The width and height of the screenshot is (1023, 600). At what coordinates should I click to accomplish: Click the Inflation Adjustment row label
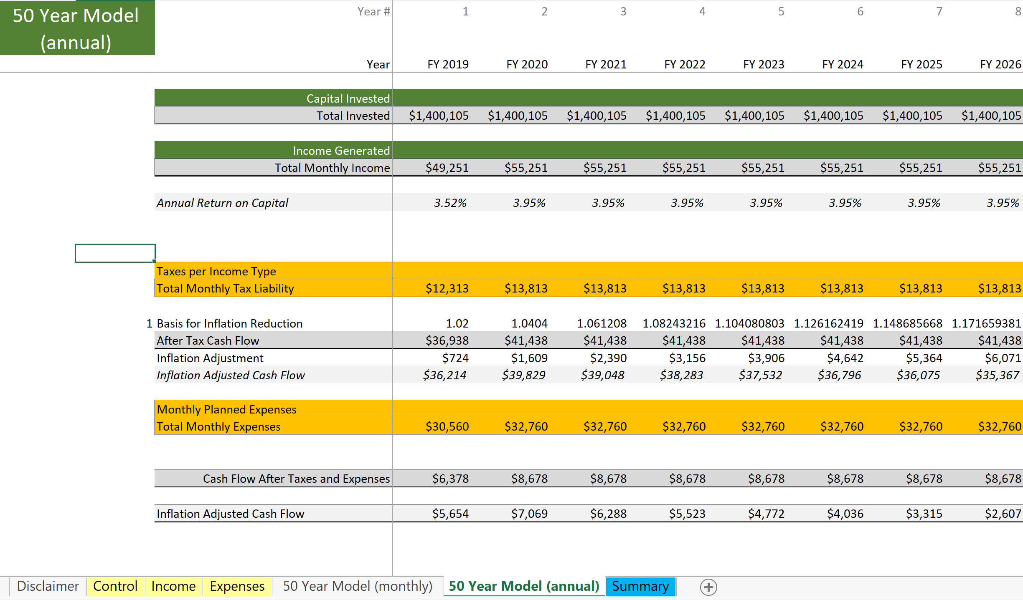(x=210, y=358)
